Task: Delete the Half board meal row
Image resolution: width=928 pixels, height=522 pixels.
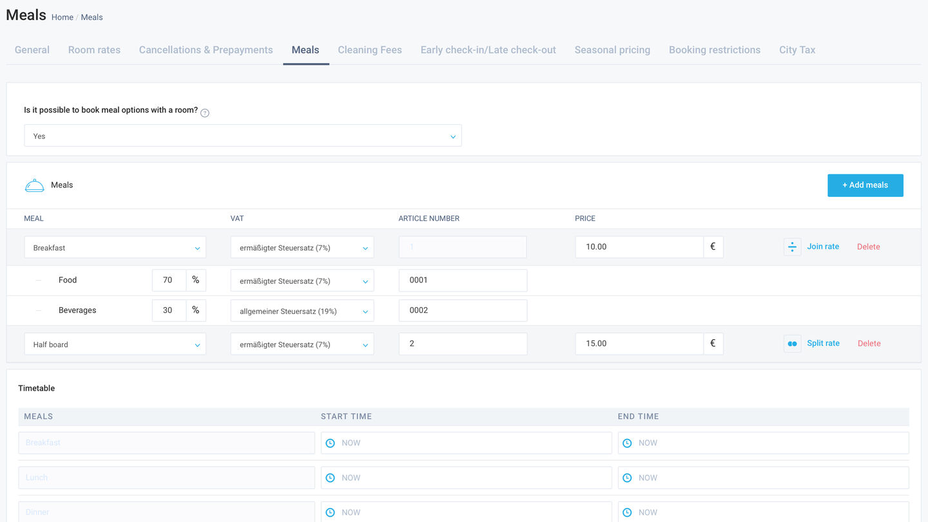Action: coord(869,343)
